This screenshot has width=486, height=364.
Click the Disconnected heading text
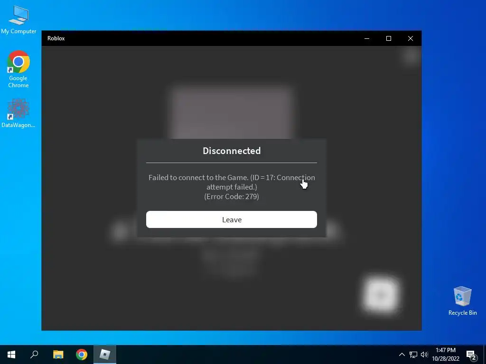click(232, 151)
